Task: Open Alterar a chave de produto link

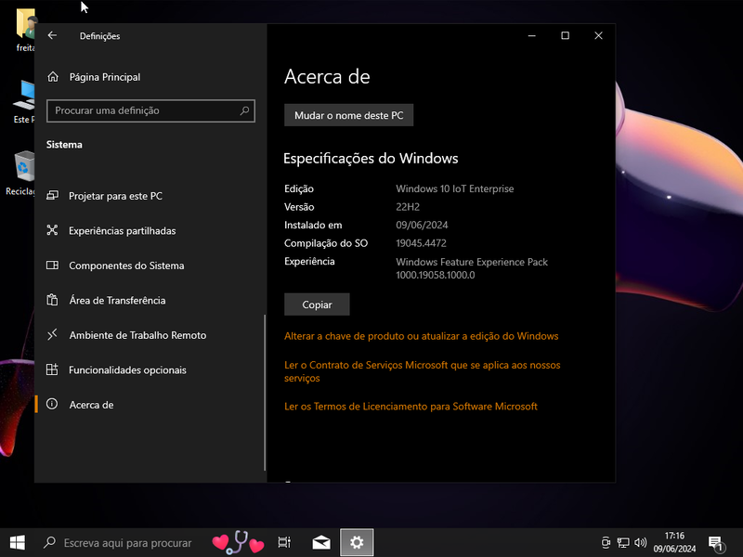Action: click(422, 336)
